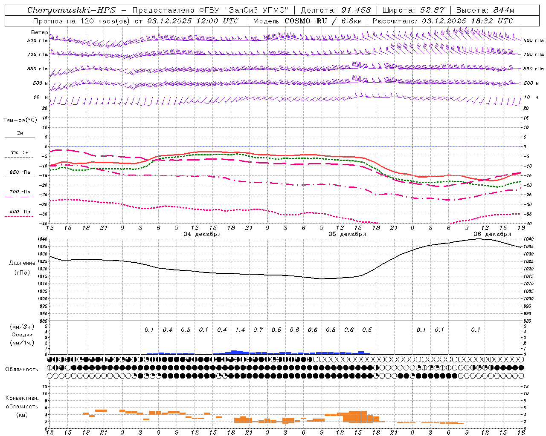The image size is (546, 436).
Task: Click the precipitation value "0.7"
Action: pos(258,330)
